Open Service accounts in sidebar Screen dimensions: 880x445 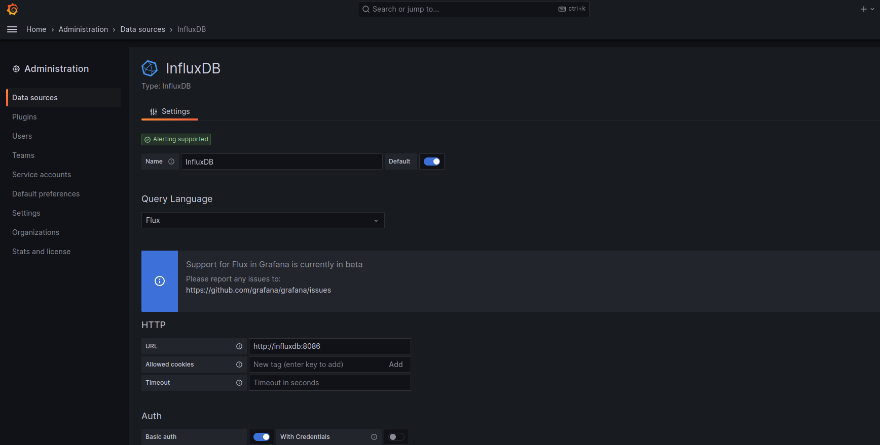tap(42, 175)
